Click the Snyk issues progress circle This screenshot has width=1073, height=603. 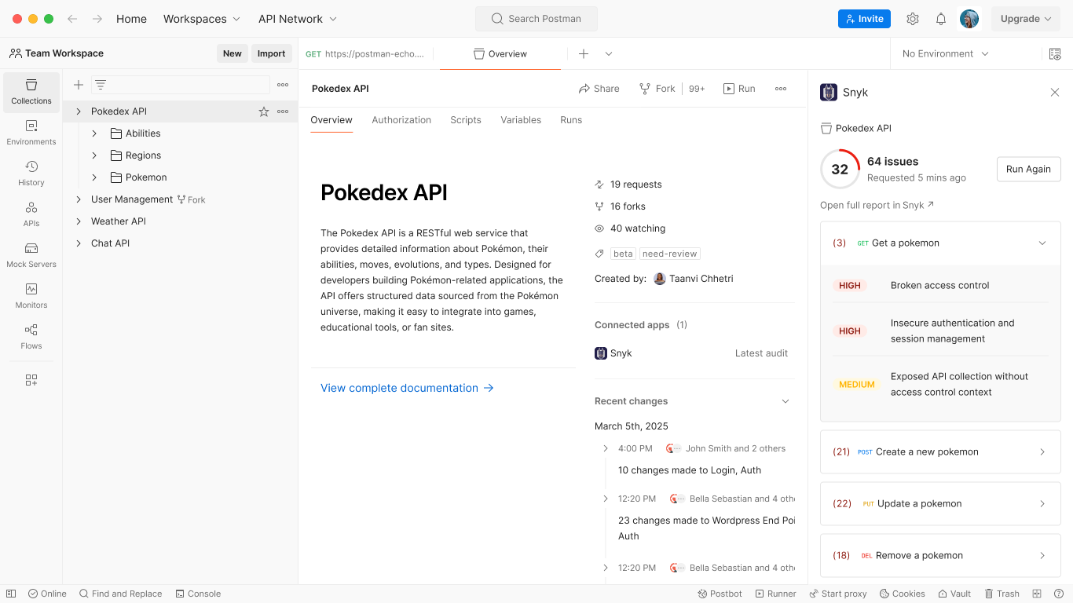tap(840, 169)
